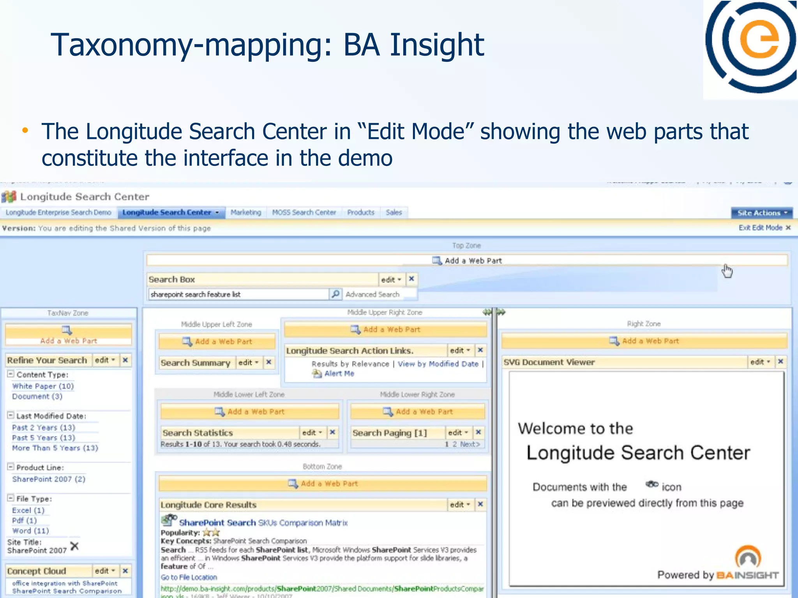This screenshot has width=798, height=598.
Task: Click office integration with SharePoint concept
Action: [65, 583]
